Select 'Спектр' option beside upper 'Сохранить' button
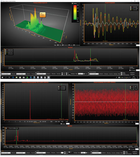The width and height of the screenshot is (140, 157). point(122,74)
